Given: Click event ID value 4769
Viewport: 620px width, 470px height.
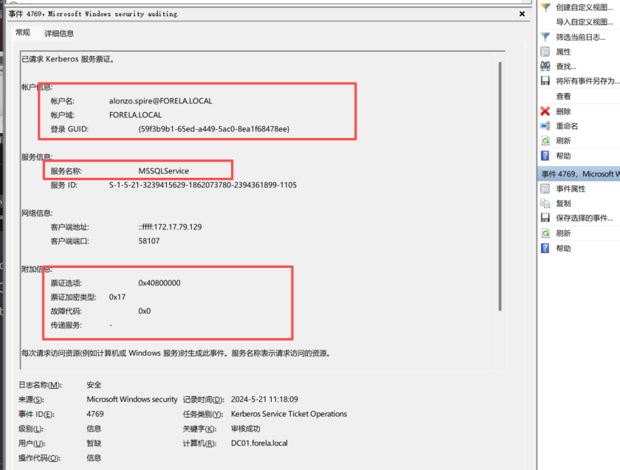Looking at the screenshot, I should click(95, 414).
